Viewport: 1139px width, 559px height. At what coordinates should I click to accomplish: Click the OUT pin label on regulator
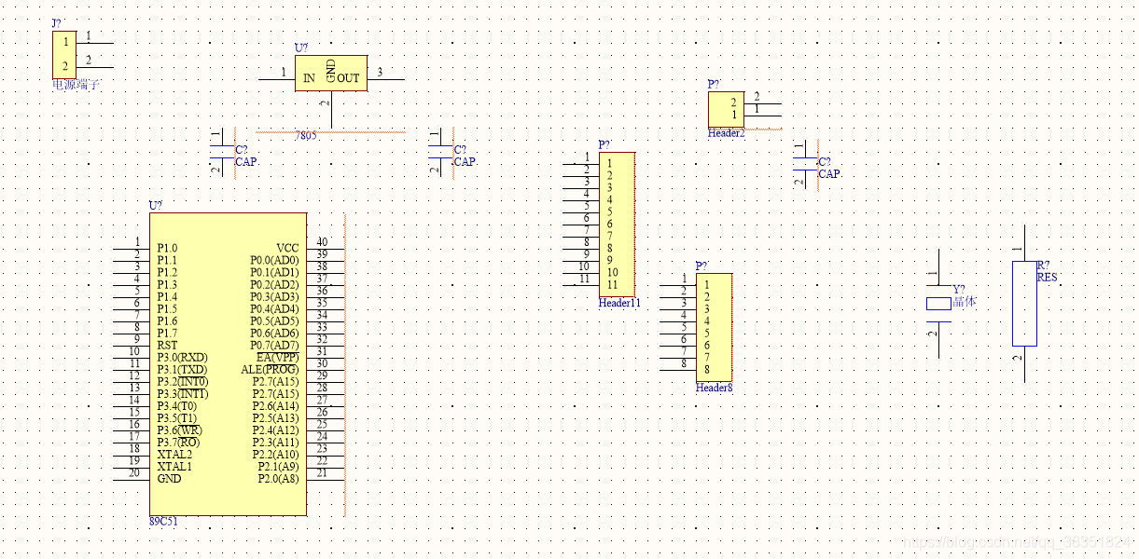click(x=348, y=79)
